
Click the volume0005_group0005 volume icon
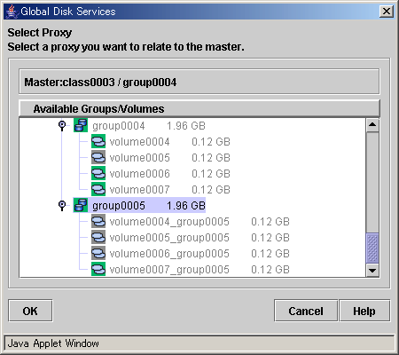pyautogui.click(x=98, y=237)
